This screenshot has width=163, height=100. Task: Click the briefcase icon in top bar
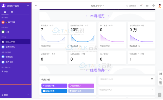[x=147, y=6]
